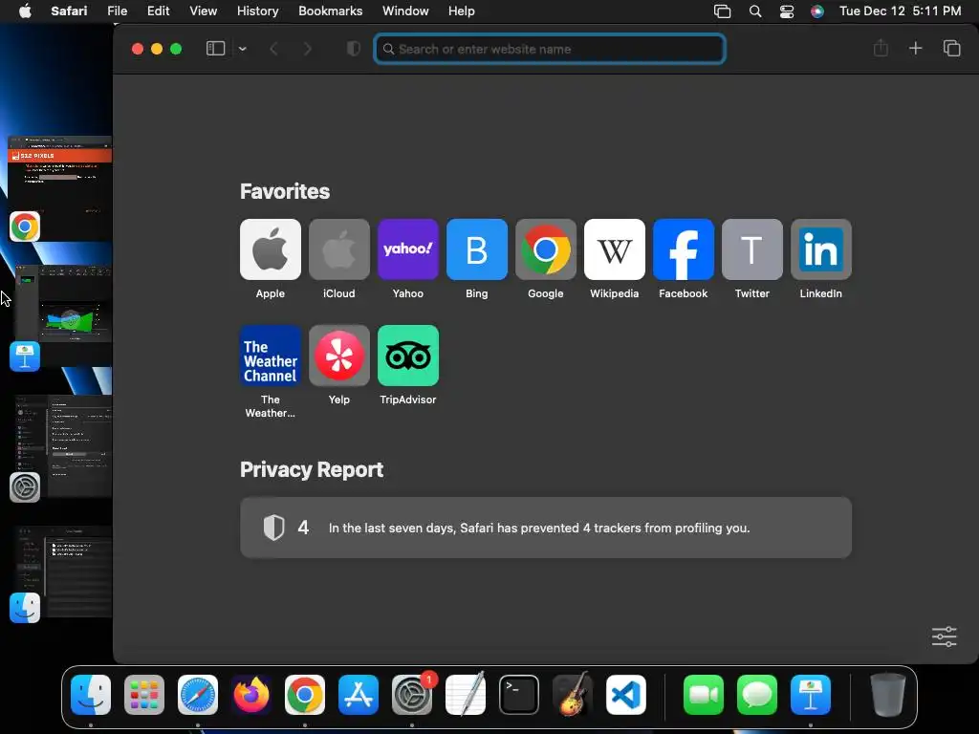This screenshot has height=734, width=979.
Task: Open Launchpad from the Dock
Action: click(144, 694)
